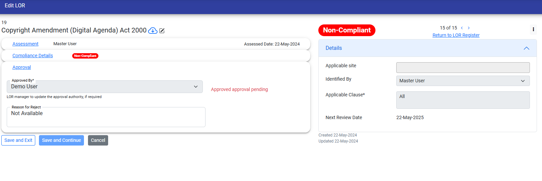
Task: Open the Assessment section
Action: (26, 44)
